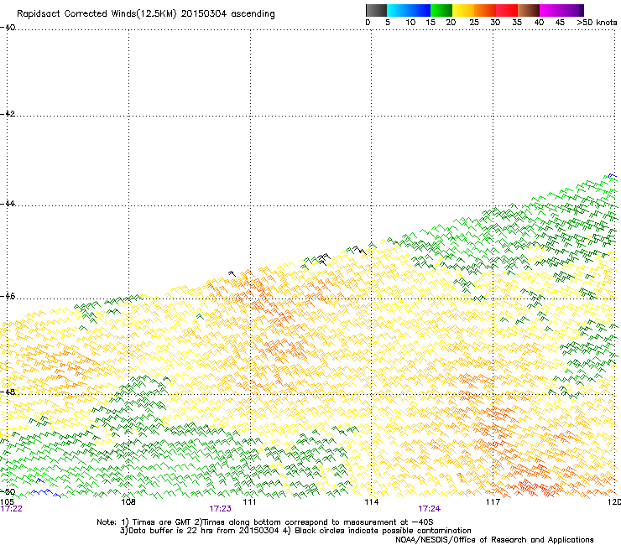
Task: Click the latitude label '-44'
Action: [8, 204]
